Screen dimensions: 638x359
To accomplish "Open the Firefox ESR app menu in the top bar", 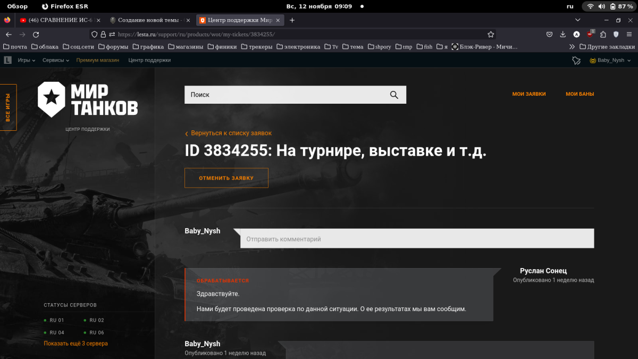I will click(65, 6).
